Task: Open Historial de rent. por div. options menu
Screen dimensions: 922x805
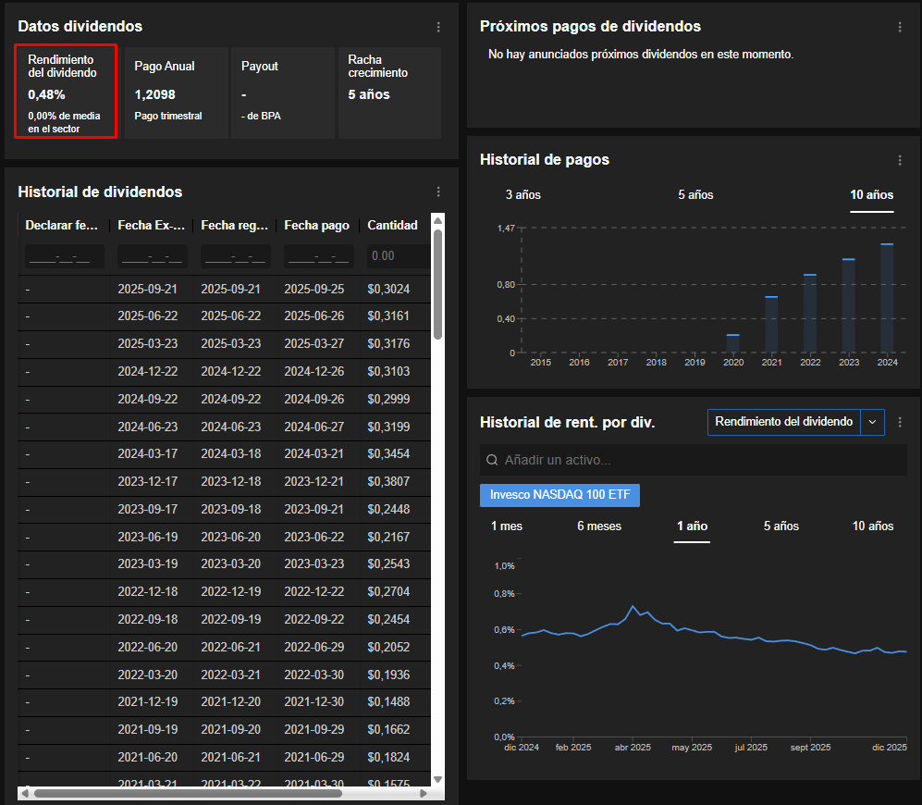Action: 900,422
